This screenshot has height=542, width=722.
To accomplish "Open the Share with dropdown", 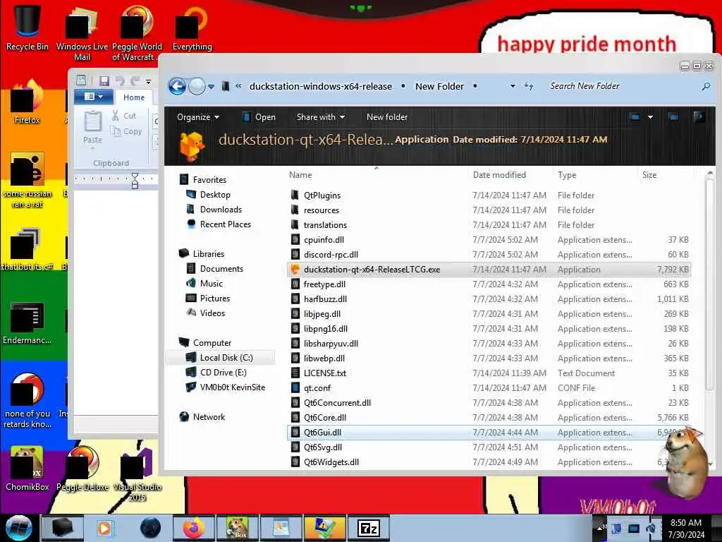I will pos(321,117).
